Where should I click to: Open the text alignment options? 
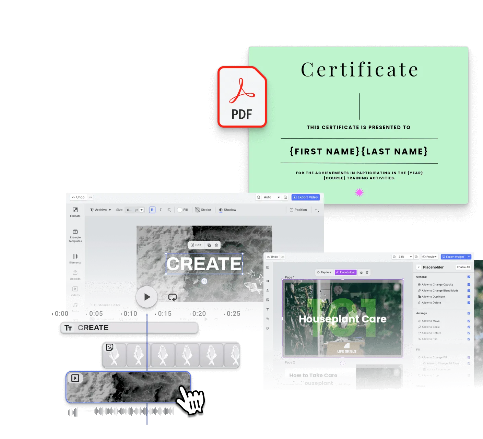click(169, 210)
